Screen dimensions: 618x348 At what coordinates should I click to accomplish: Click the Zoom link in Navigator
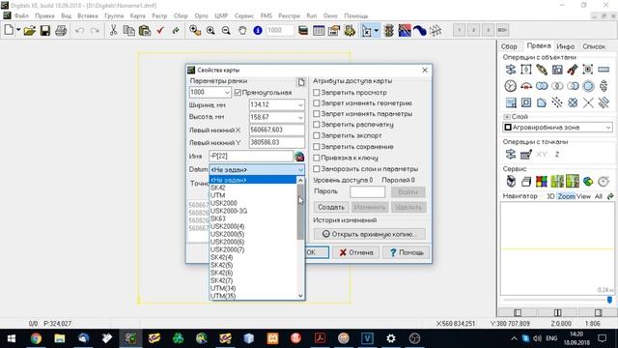point(566,196)
